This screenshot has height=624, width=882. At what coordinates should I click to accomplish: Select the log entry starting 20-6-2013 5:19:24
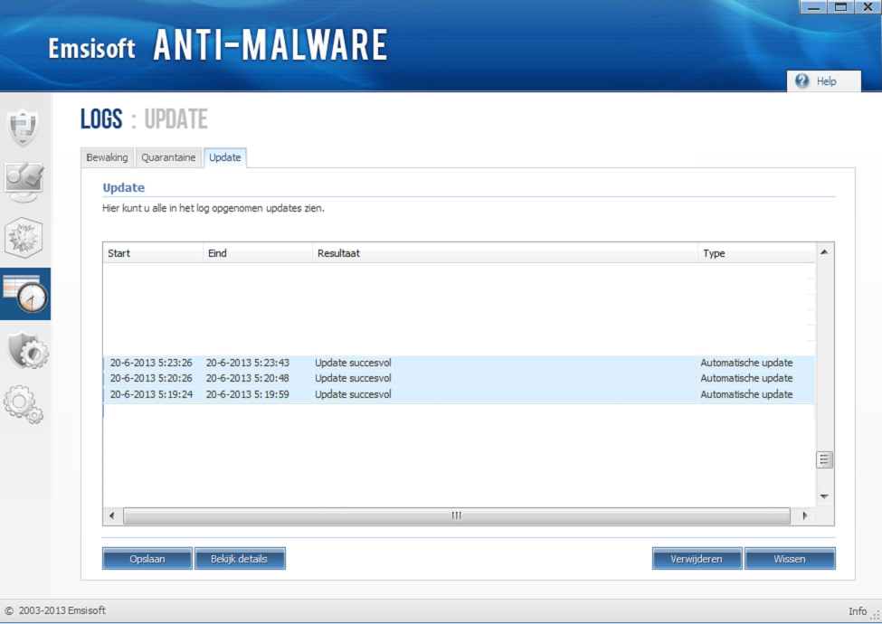click(459, 394)
